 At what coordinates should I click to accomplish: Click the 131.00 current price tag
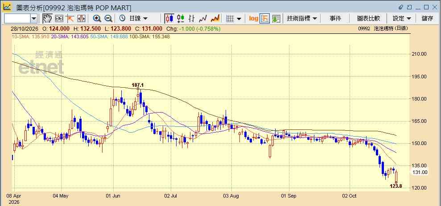(420, 172)
